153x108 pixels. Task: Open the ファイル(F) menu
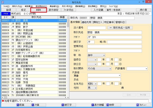tap(7, 6)
